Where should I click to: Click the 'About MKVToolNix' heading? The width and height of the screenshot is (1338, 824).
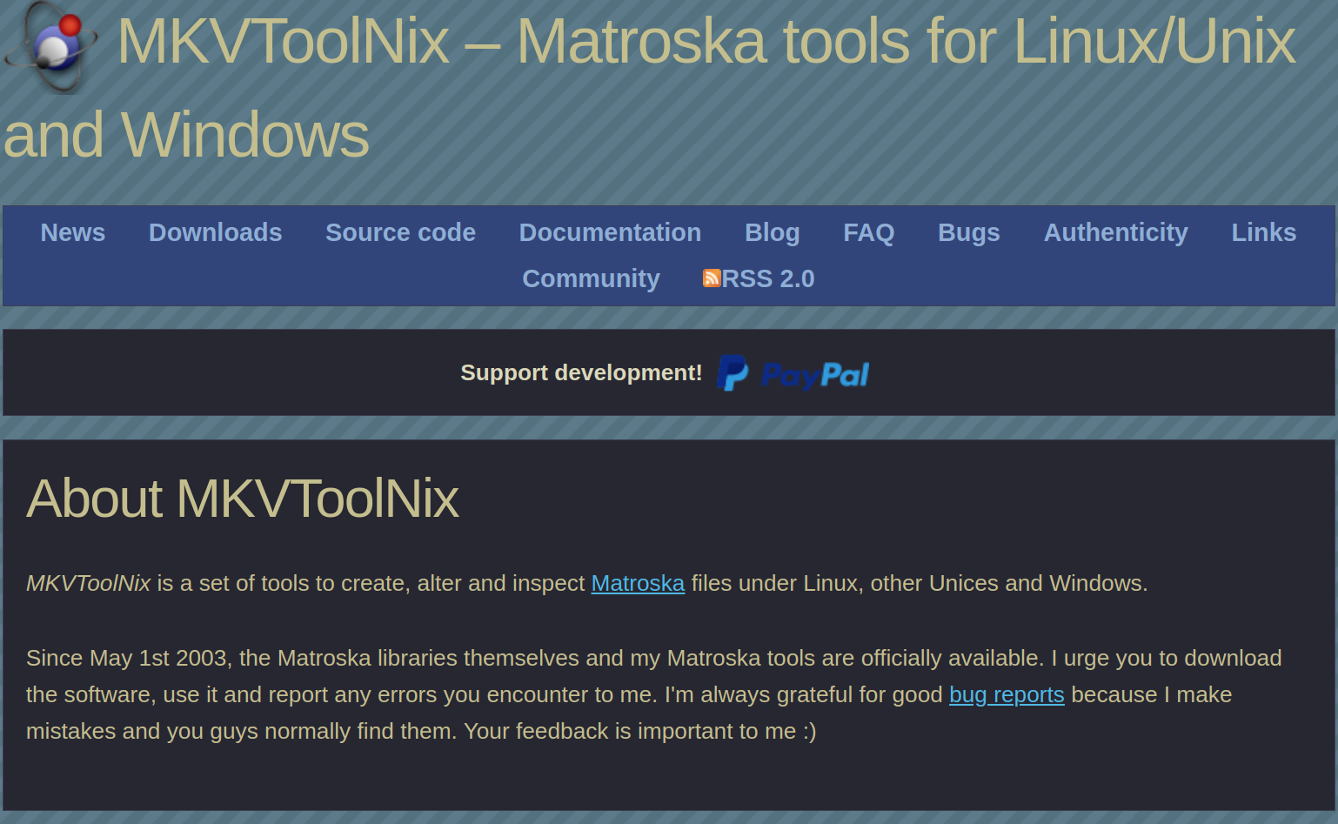(x=242, y=499)
